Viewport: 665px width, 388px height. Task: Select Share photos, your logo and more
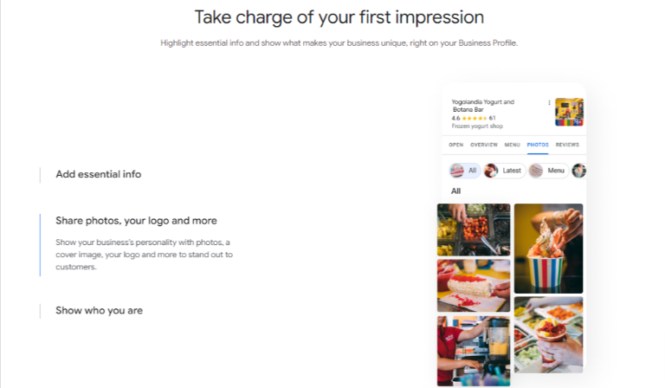click(136, 221)
